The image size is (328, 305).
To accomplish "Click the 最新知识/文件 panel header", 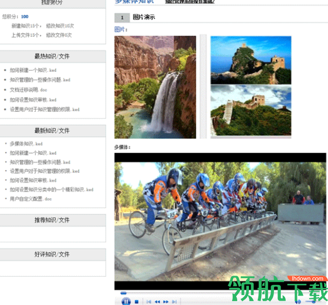I will (x=52, y=131).
